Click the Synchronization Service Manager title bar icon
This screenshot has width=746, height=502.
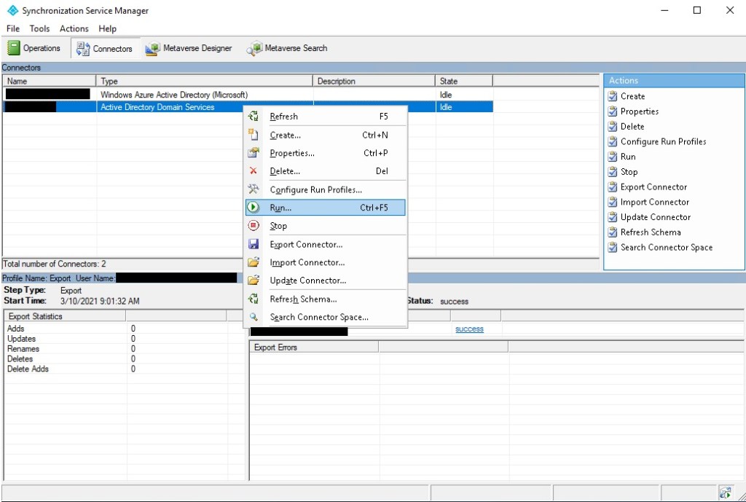point(13,10)
